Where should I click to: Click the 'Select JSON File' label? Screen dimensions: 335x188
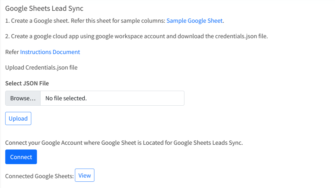point(27,83)
